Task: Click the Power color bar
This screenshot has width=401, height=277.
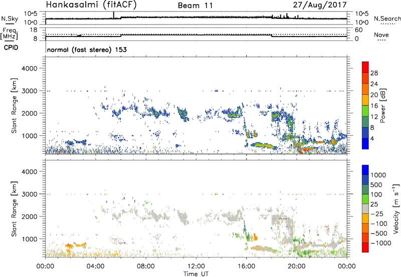Action: [365, 105]
